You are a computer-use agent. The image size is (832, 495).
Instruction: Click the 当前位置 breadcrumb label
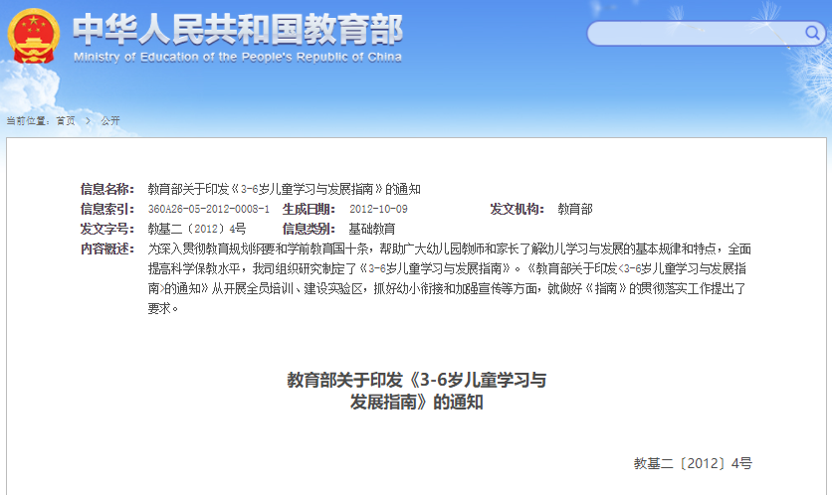point(28,121)
